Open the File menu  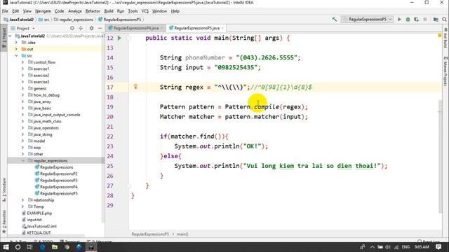pos(5,11)
